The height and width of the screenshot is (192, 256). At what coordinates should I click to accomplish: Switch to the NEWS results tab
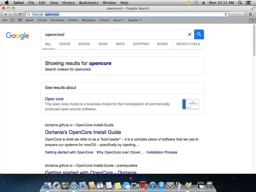[103, 44]
